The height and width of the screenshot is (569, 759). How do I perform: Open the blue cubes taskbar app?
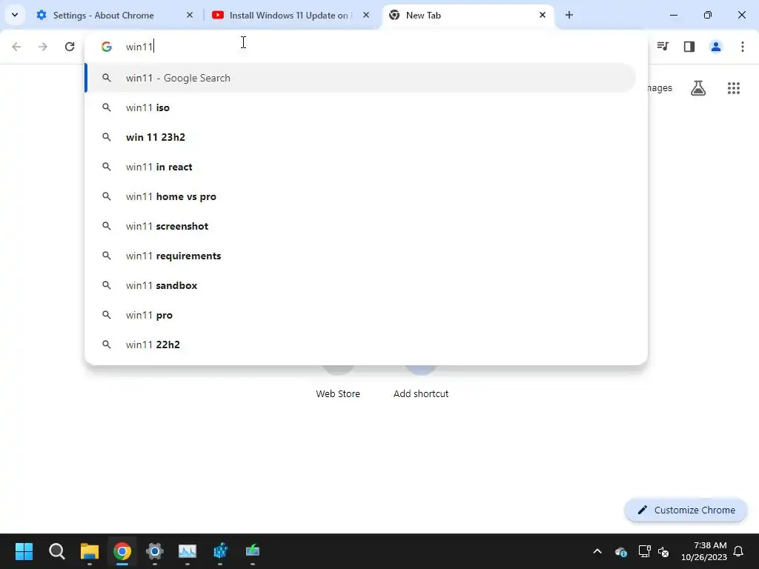[x=220, y=551]
